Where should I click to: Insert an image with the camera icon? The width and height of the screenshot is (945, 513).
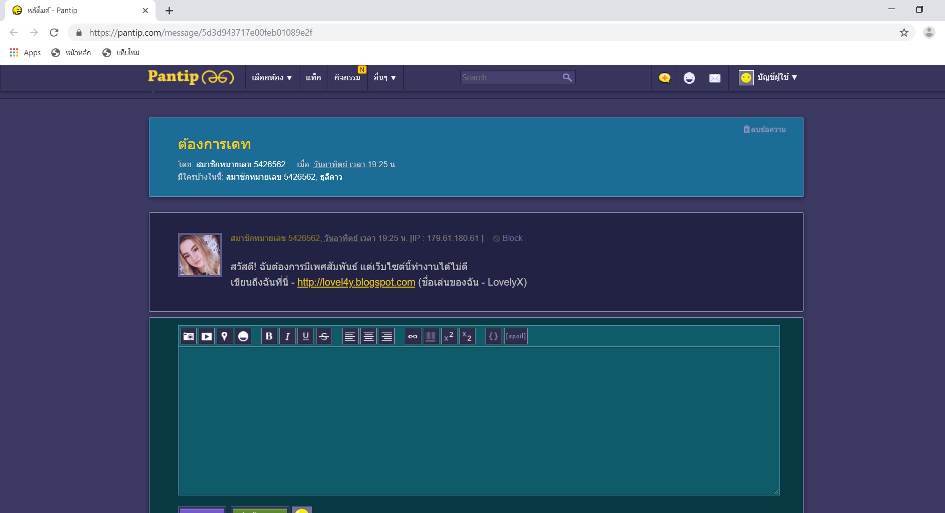tap(189, 336)
